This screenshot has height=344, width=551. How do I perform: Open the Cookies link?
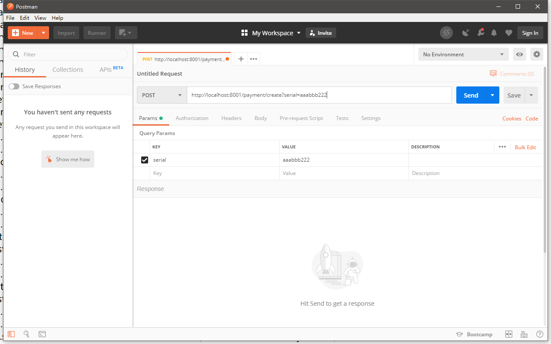click(512, 118)
